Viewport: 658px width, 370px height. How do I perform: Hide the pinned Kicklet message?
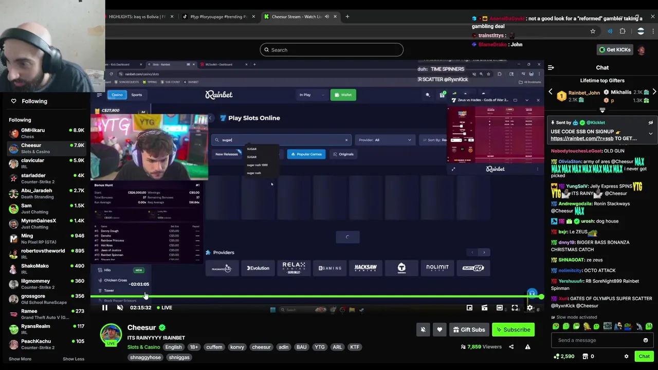(x=650, y=123)
